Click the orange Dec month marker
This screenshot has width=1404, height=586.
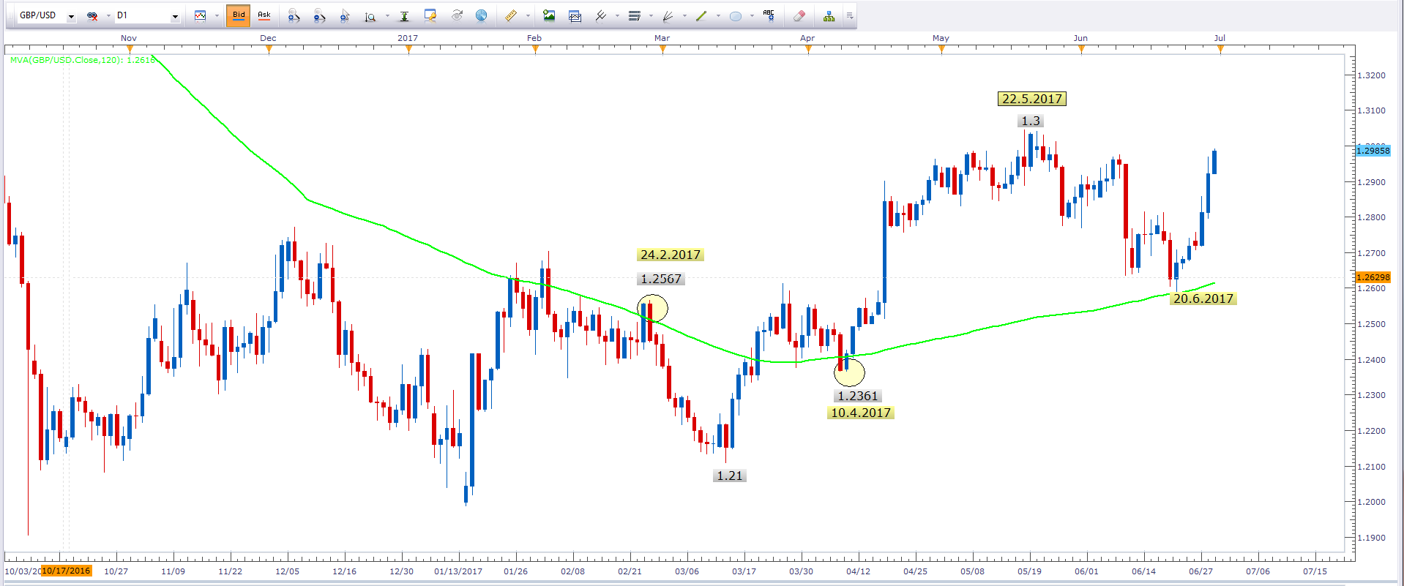pyautogui.click(x=269, y=49)
